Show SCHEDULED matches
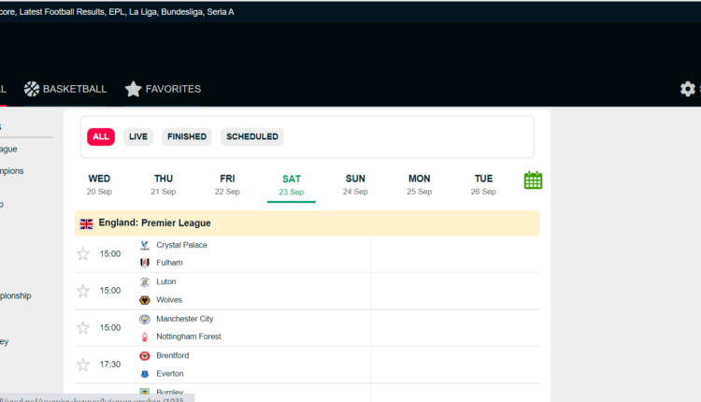Viewport: 701px width, 402px height. (252, 136)
